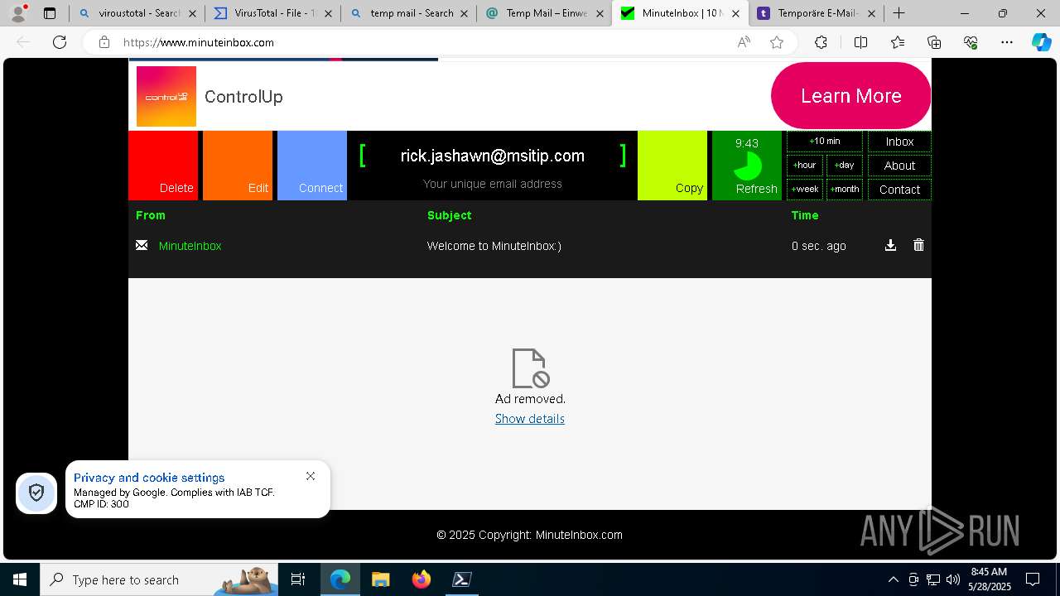
Task: Trash the Welcome to MinuteInbox message
Action: tap(918, 245)
